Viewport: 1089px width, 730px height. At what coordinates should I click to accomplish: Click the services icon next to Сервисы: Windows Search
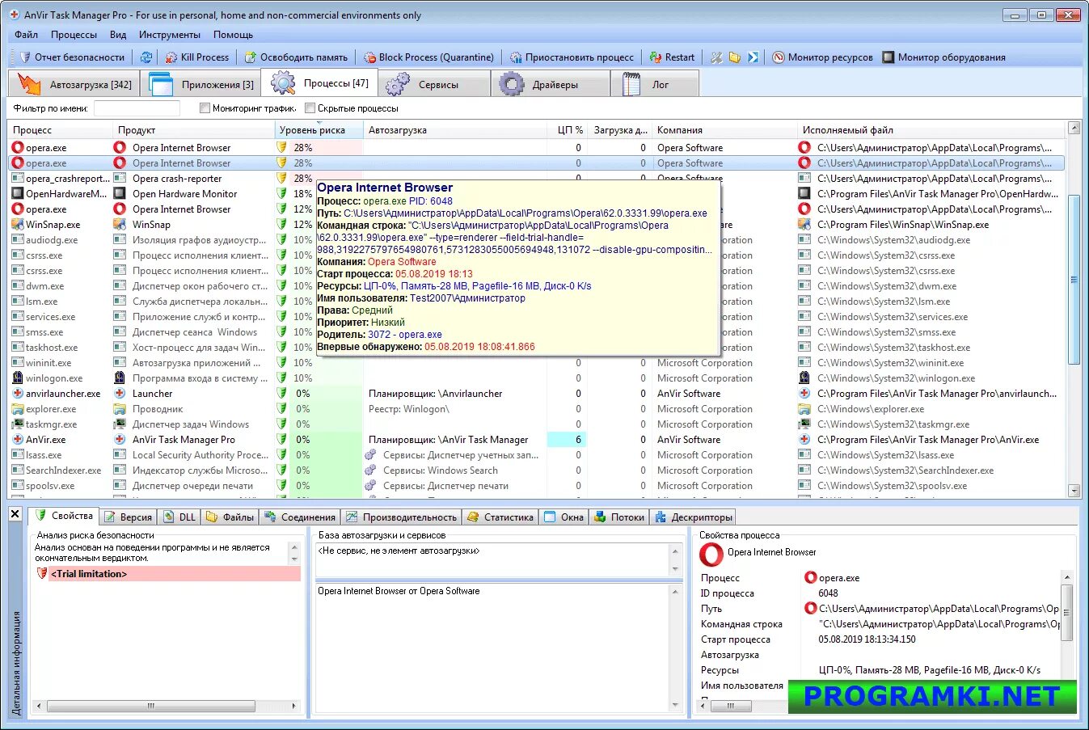[x=371, y=470]
